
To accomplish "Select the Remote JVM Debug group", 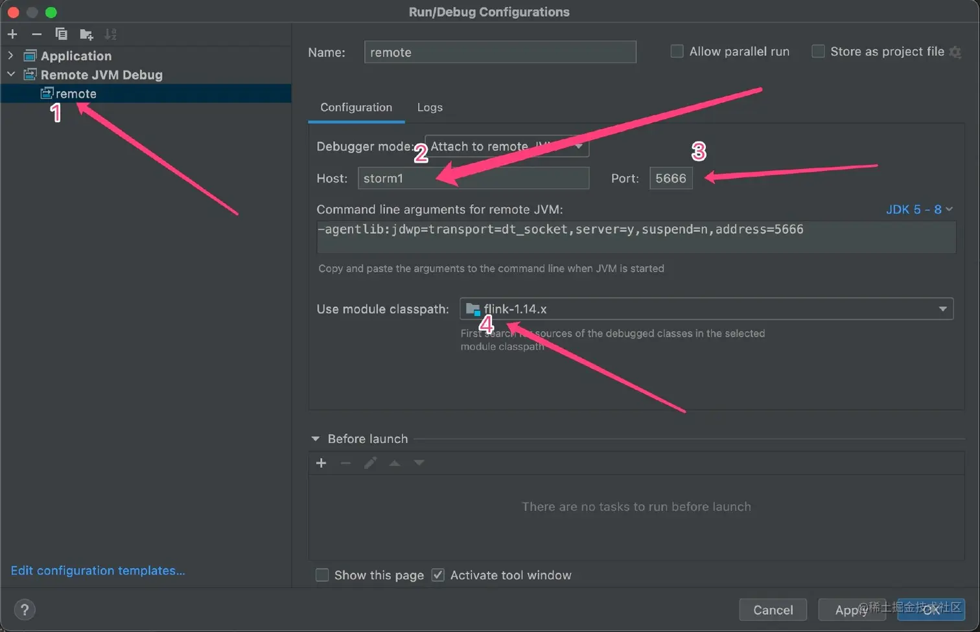I will coord(101,74).
